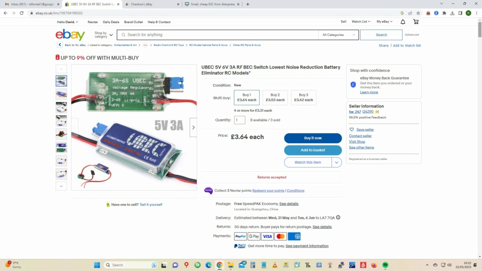Open arrow next to Watch this item

[x=337, y=162]
